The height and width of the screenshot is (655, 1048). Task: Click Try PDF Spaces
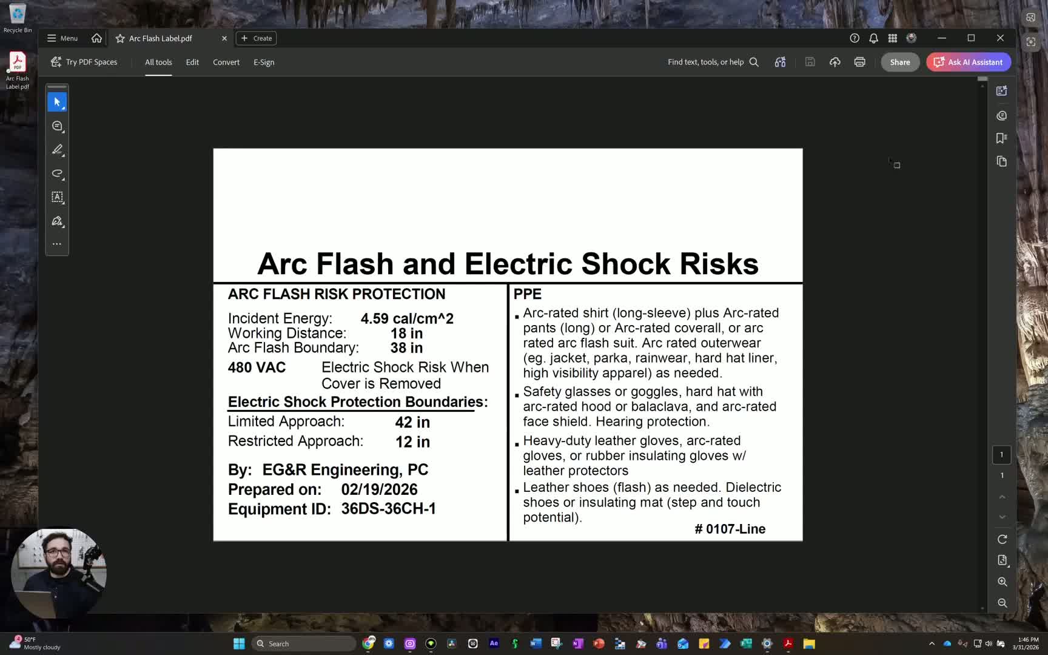[x=84, y=62]
